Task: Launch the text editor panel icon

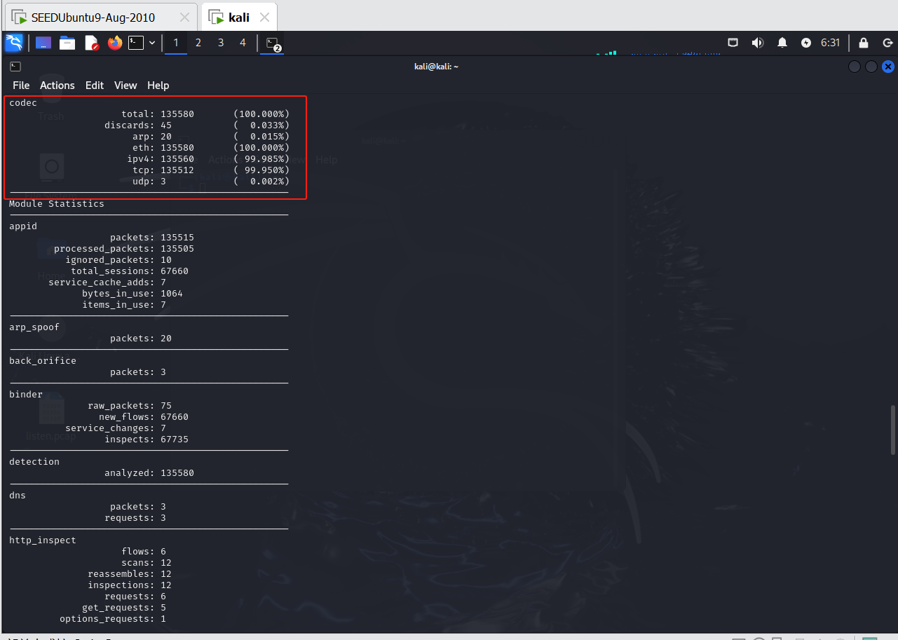Action: [x=92, y=43]
